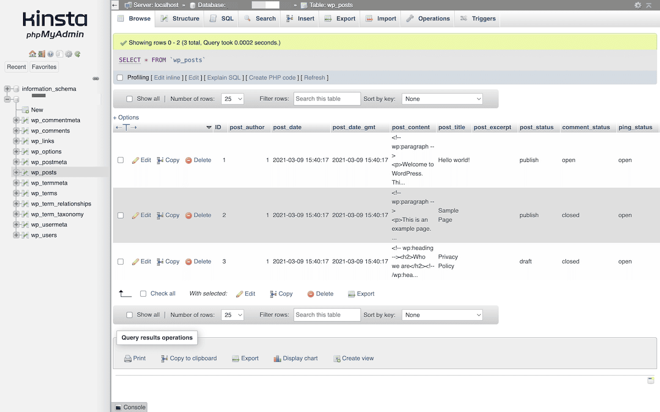This screenshot has width=660, height=412.
Task: Click Create PHP code link
Action: click(x=272, y=78)
